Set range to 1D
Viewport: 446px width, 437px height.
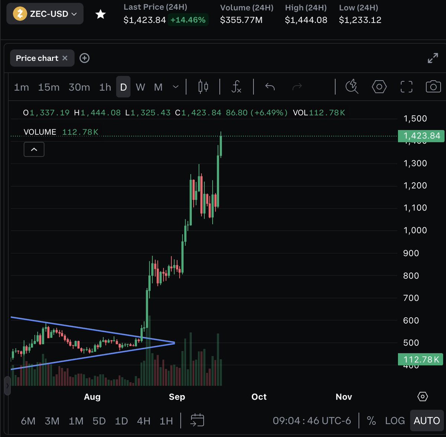coord(121,421)
